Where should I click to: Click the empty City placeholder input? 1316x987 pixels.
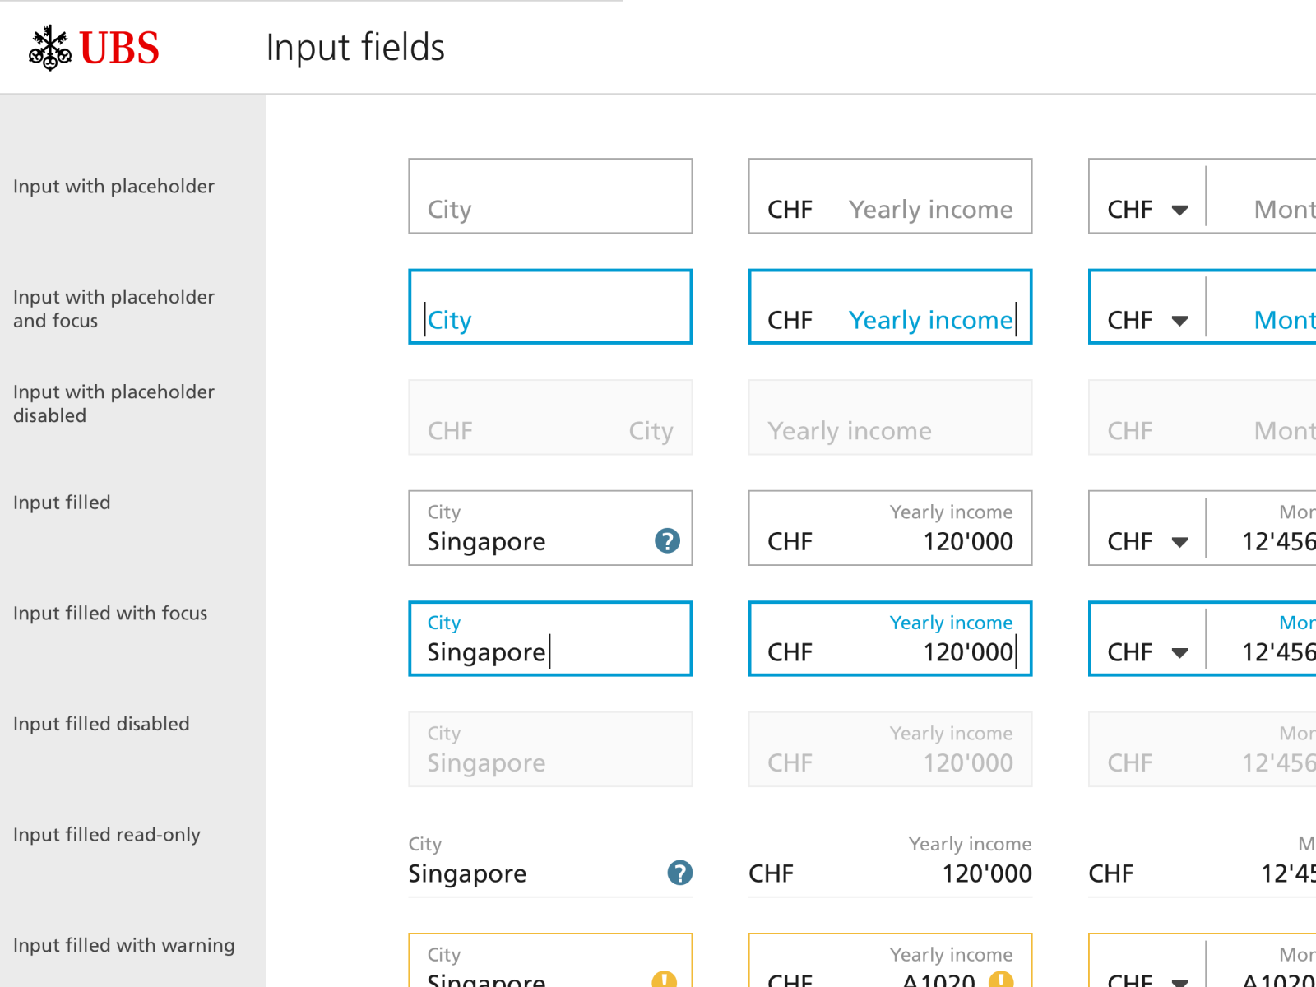[550, 196]
